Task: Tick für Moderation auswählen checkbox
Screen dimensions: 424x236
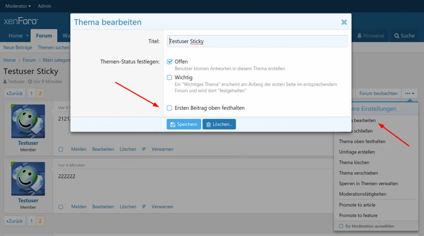Action: point(341,226)
